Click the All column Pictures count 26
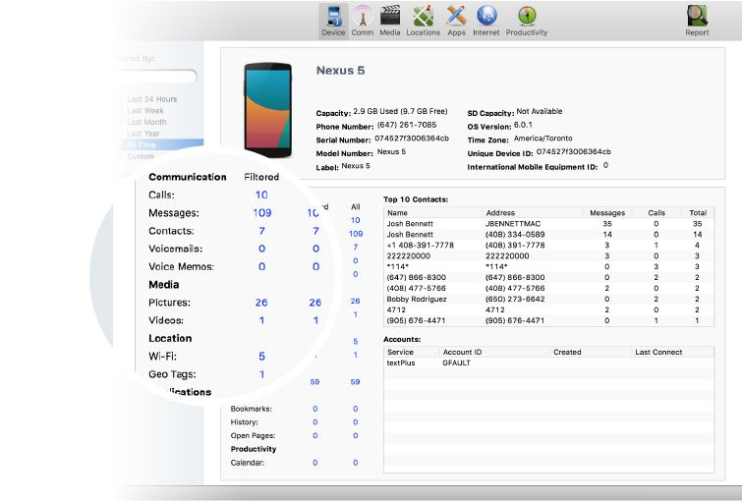Screen dimensions: 742x503 (x=356, y=301)
